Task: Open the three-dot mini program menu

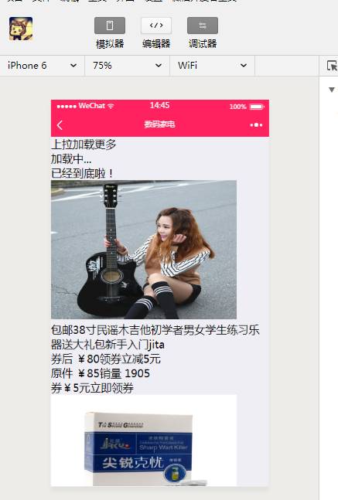Action: click(256, 125)
